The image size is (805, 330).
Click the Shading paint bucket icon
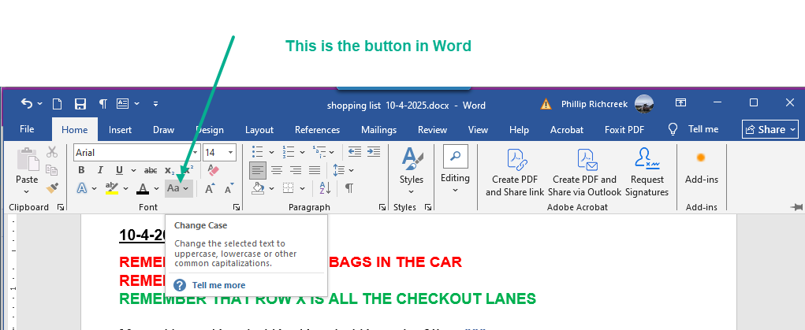pos(258,188)
